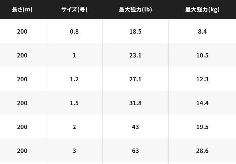Click the 10.5 kg cell
The width and height of the screenshot is (236, 164).
point(202,55)
